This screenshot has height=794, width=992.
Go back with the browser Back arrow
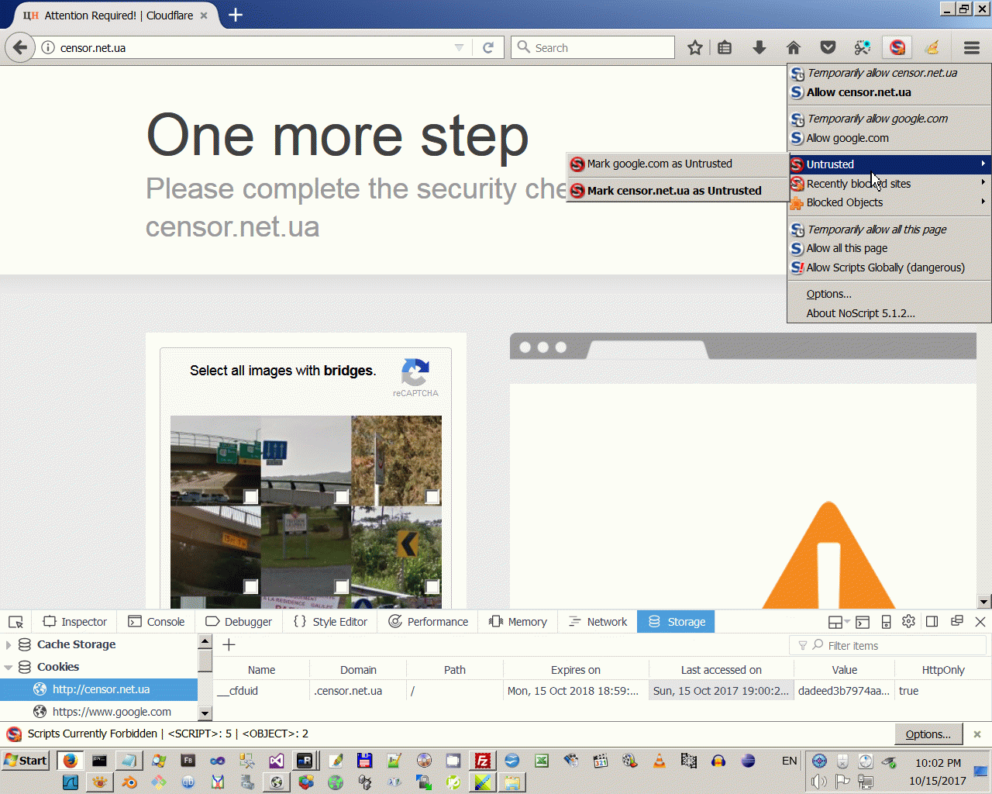20,47
